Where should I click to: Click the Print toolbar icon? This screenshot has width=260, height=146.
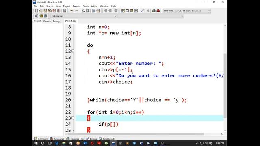(x=65, y=11)
